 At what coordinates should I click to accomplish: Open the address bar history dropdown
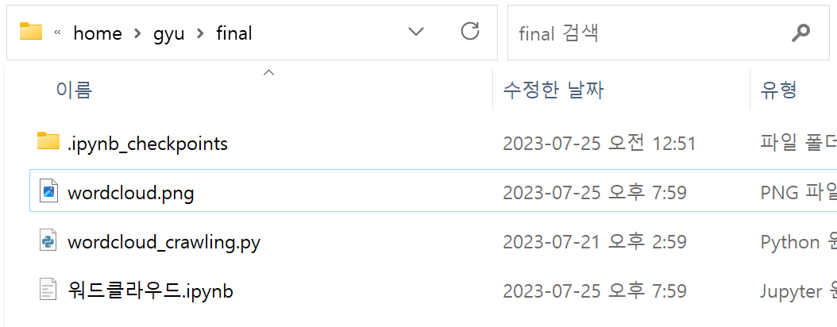tap(416, 32)
